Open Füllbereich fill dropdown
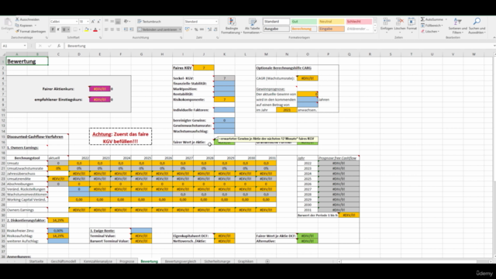 point(432,26)
